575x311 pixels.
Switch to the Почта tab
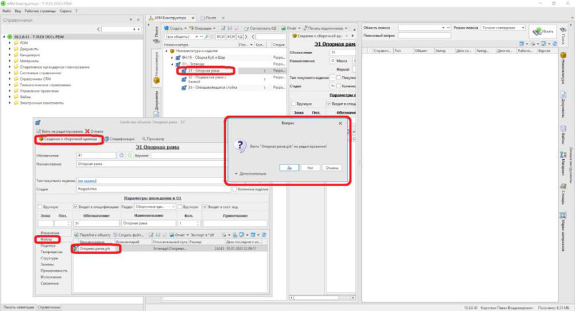pos(210,18)
